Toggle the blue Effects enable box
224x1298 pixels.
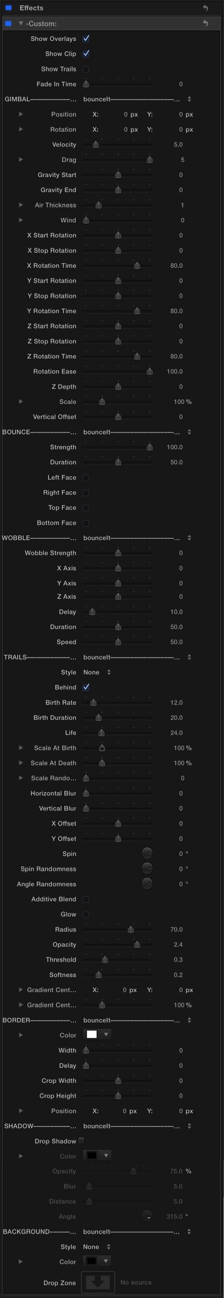(x=9, y=8)
